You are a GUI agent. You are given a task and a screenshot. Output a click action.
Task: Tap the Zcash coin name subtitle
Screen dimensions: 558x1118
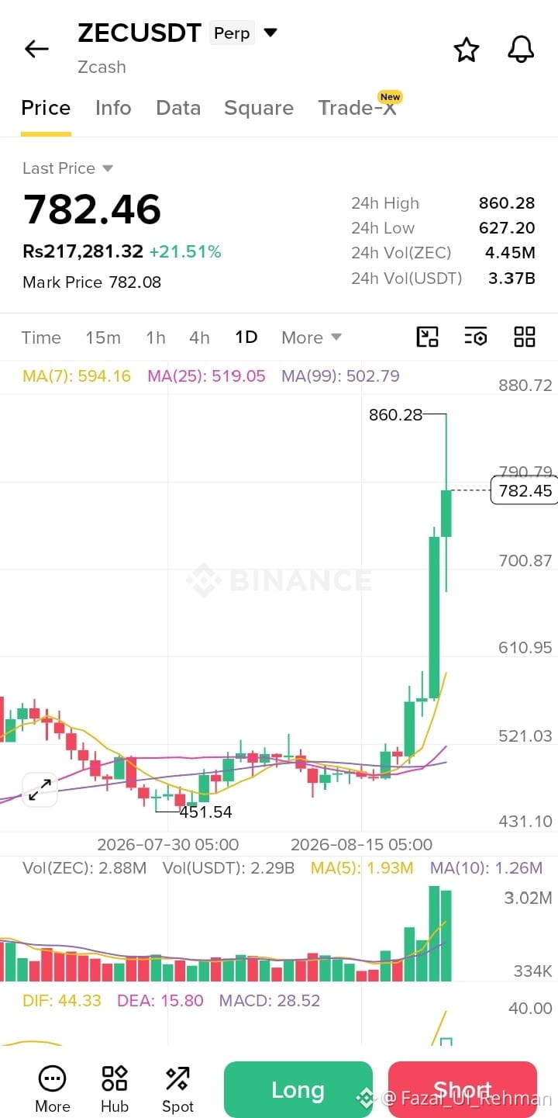(102, 67)
